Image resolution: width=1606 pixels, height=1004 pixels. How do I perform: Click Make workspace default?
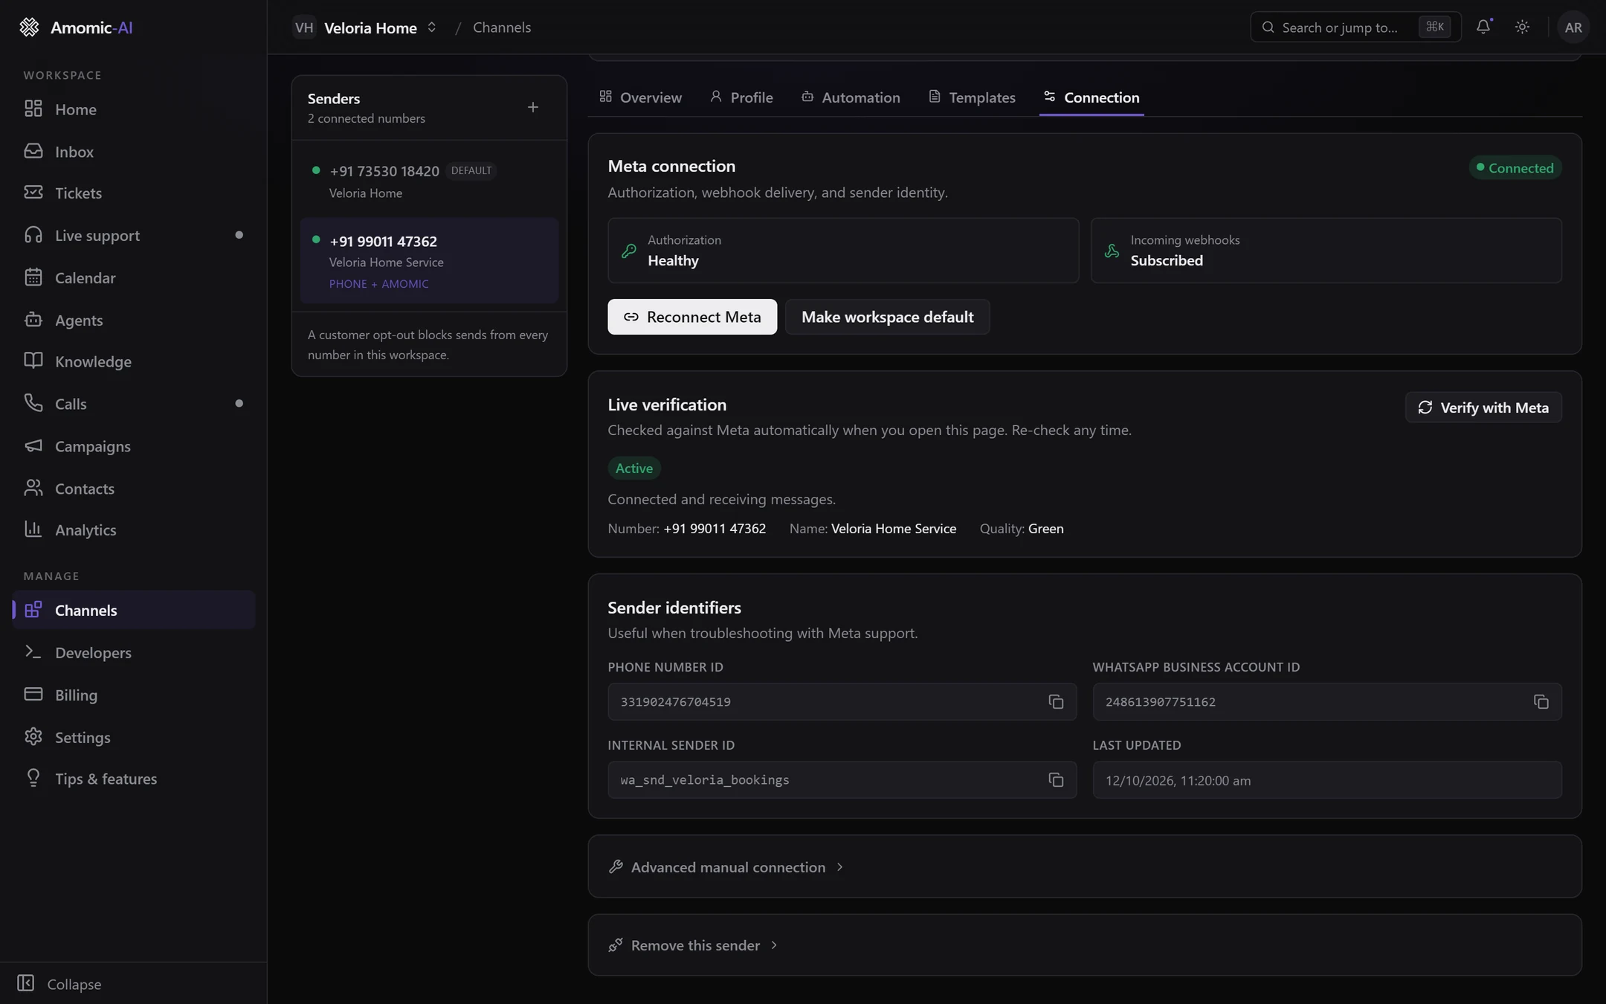pos(888,318)
